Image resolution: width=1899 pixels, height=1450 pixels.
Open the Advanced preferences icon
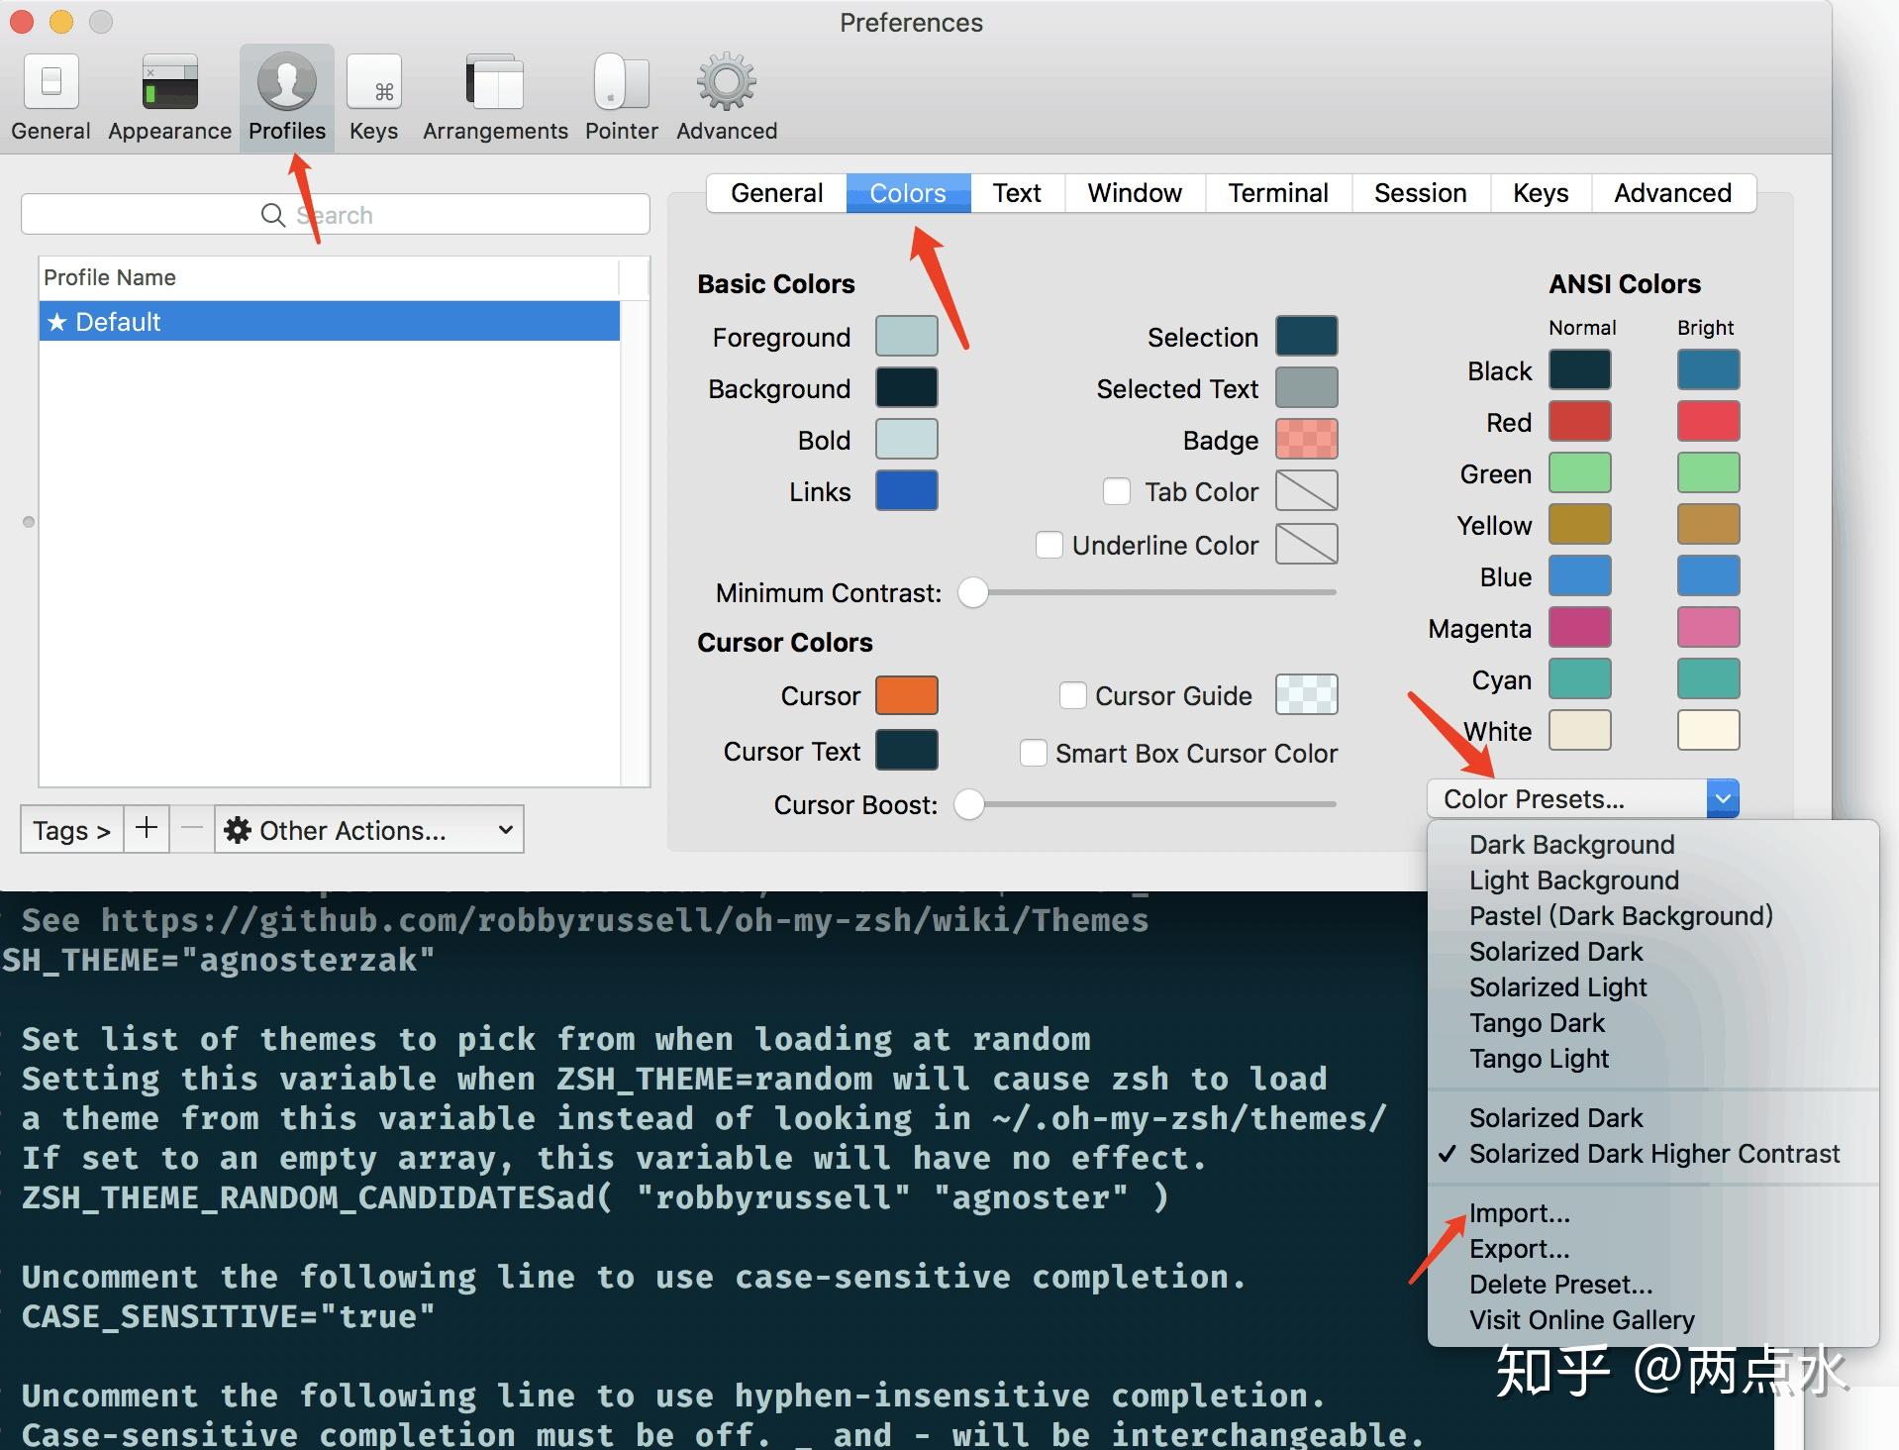726,94
